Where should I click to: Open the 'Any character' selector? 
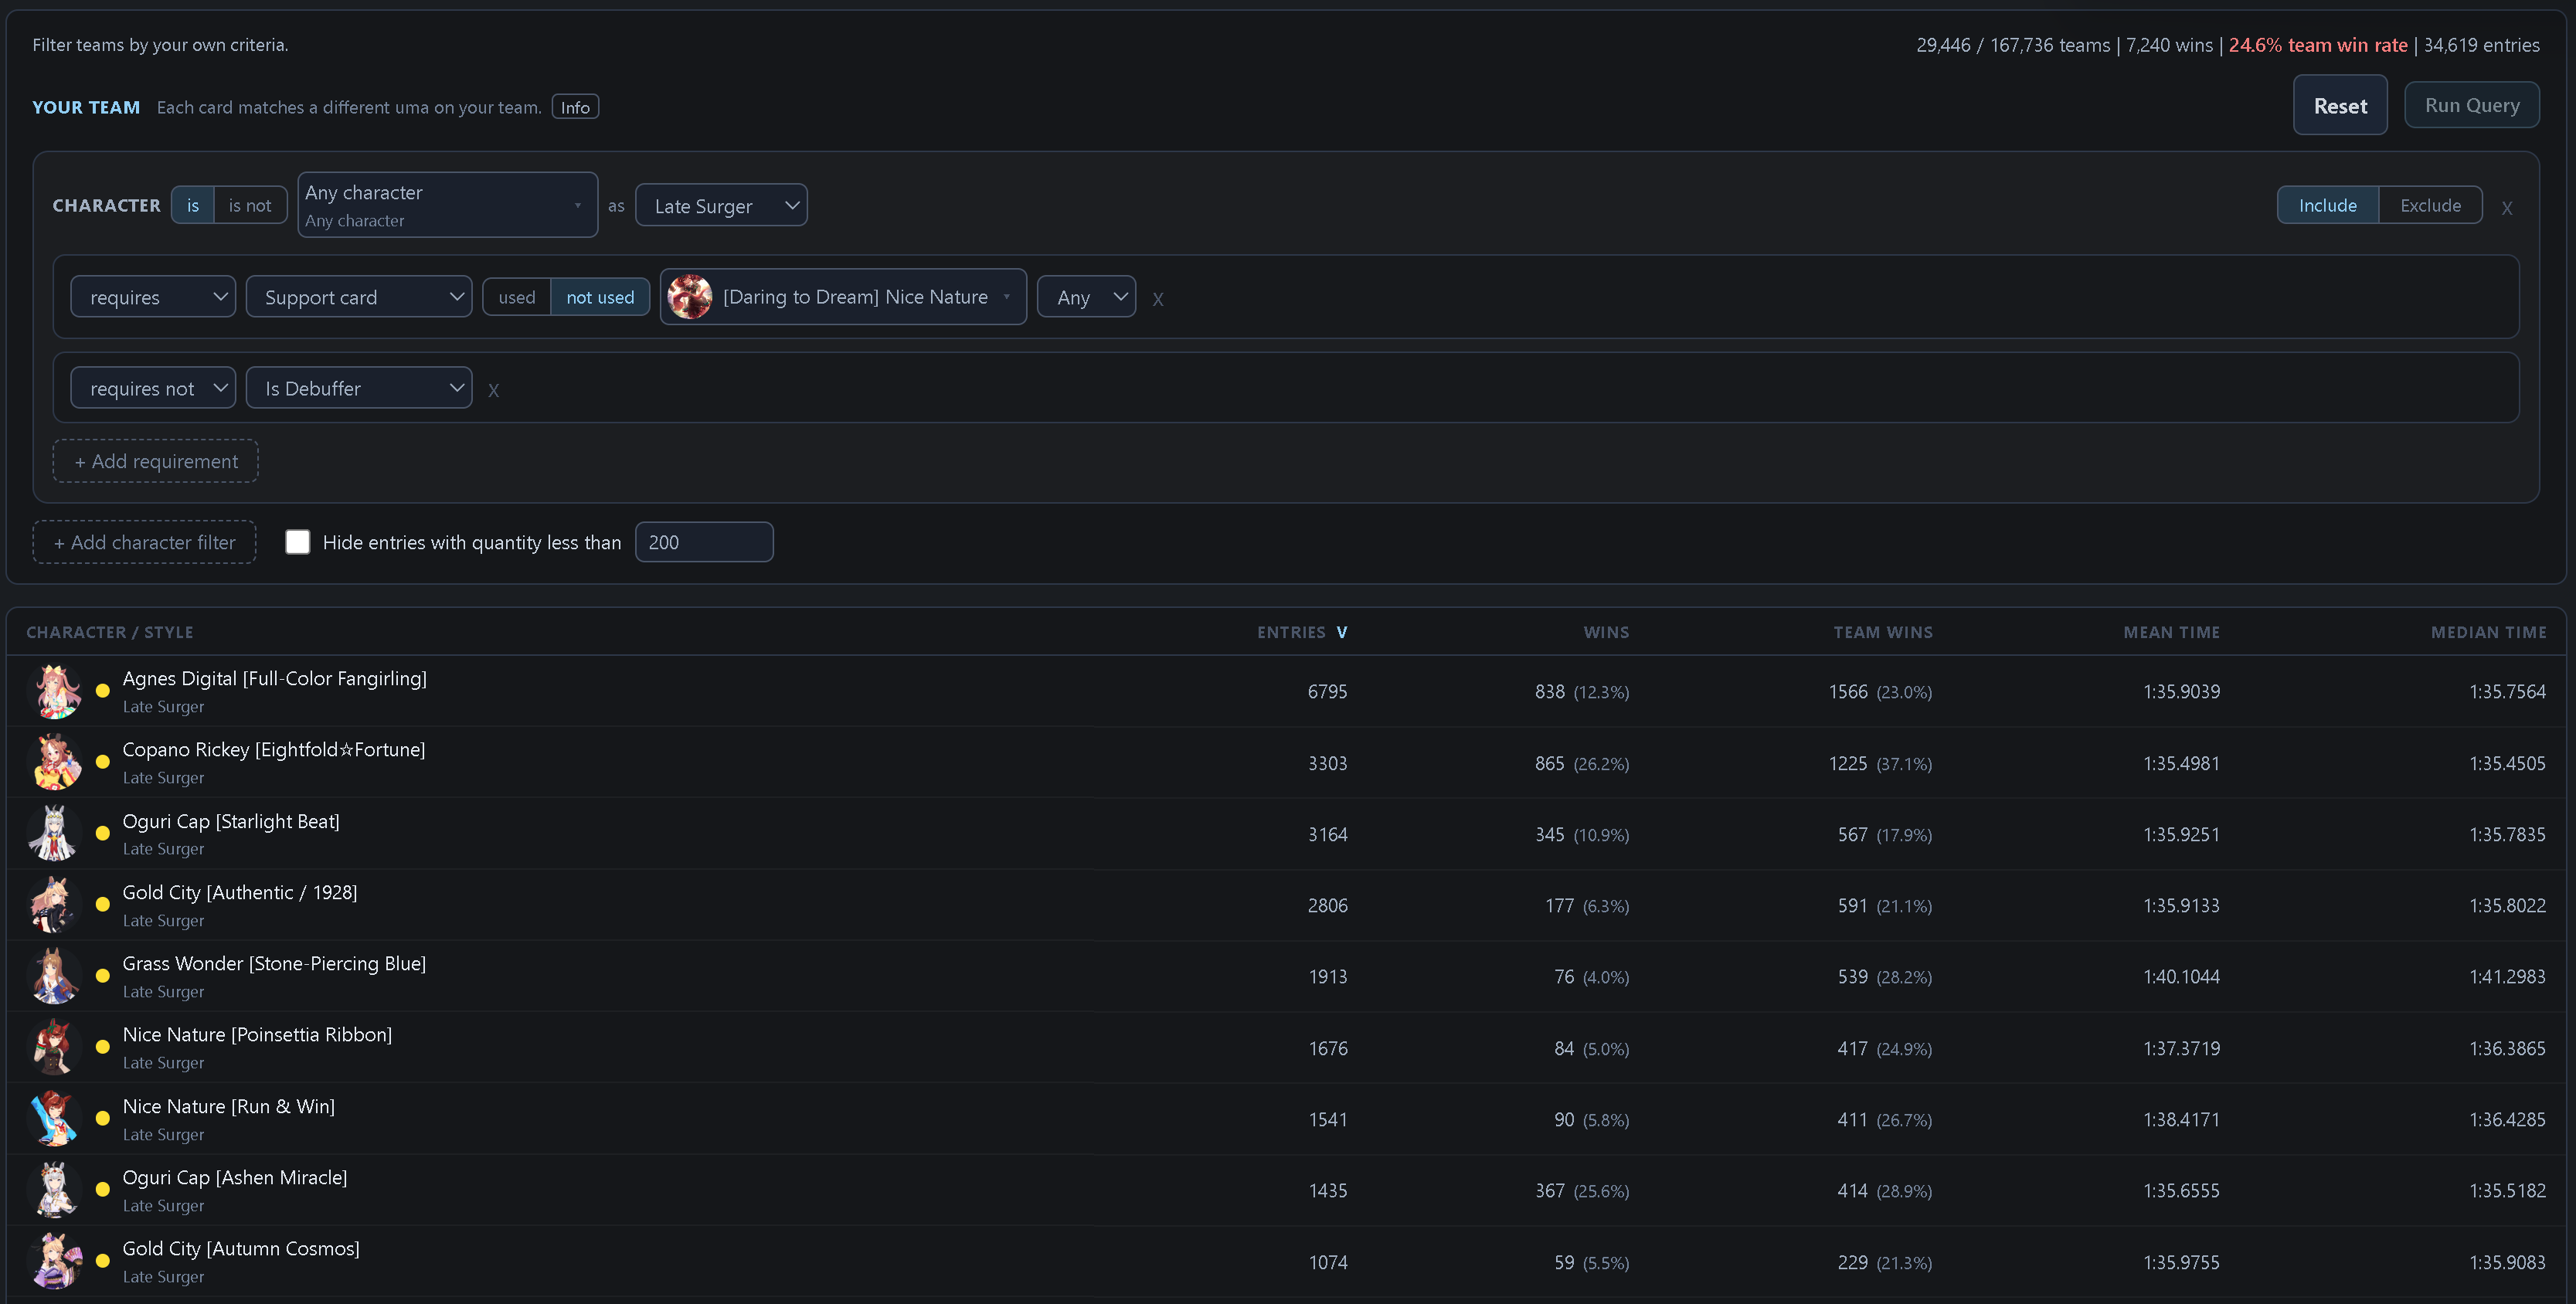448,205
